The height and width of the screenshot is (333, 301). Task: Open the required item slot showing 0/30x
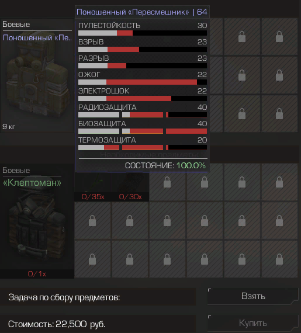click(x=130, y=186)
